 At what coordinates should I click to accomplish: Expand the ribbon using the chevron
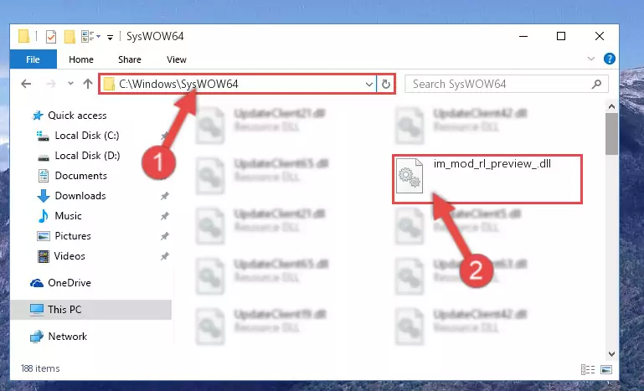591,59
